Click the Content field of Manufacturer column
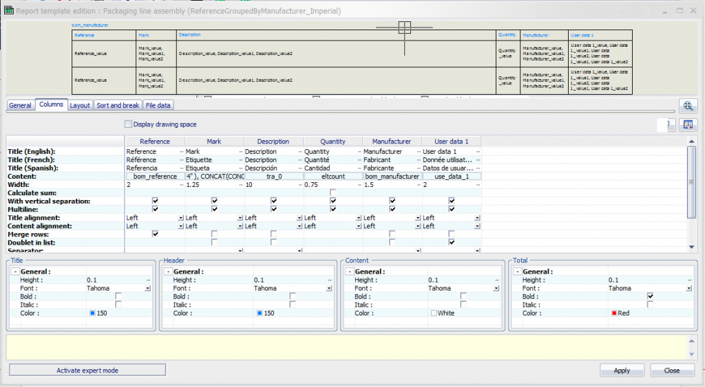This screenshot has height=387, width=705. click(392, 177)
